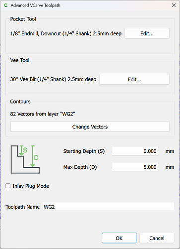Click the Toolpath Name label
180x249 pixels.
[23, 207]
